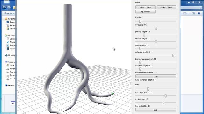Select Local Disk in Explorer sidebar
Screen dimensions: 204x114
tap(11, 66)
